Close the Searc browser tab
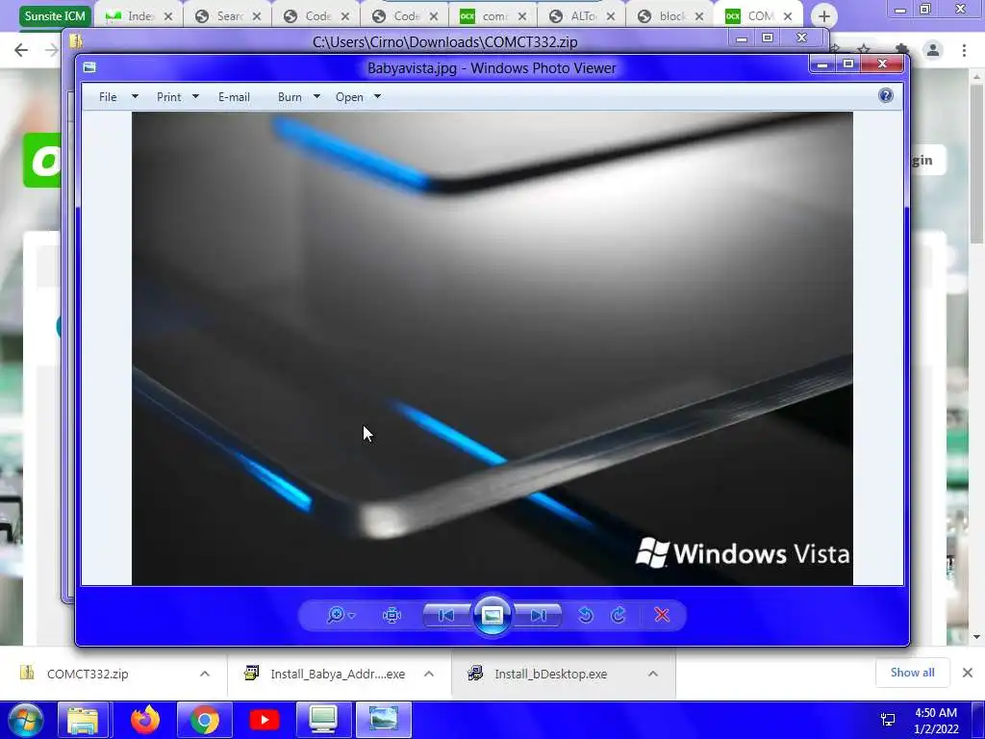The height and width of the screenshot is (739, 985). (x=257, y=16)
